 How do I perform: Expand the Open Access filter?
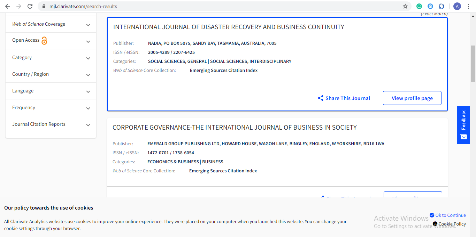pos(51,41)
